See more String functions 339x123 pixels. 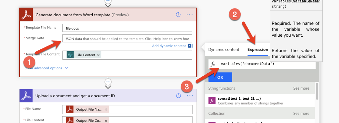301,88
